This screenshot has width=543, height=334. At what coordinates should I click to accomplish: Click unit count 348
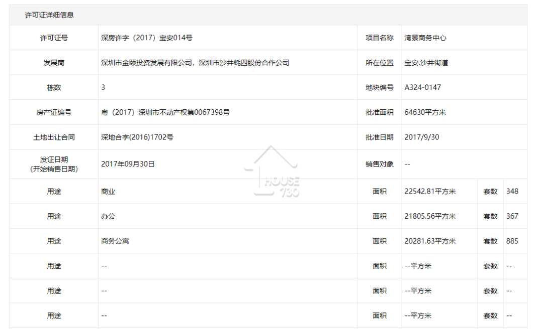512,192
